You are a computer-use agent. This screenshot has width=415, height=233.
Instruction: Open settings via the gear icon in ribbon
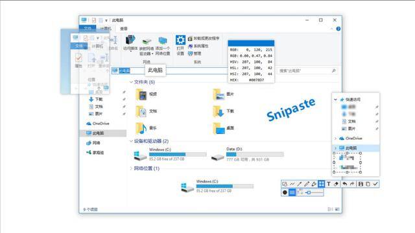tap(180, 40)
